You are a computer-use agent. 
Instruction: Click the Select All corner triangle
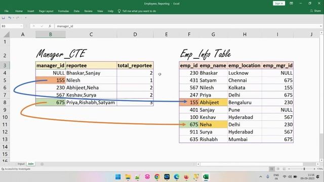click(x=7, y=34)
